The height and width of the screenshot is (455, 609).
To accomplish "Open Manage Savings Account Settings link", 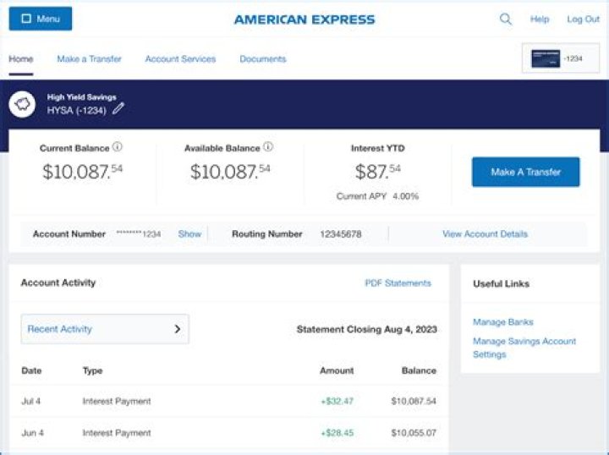I will (524, 348).
